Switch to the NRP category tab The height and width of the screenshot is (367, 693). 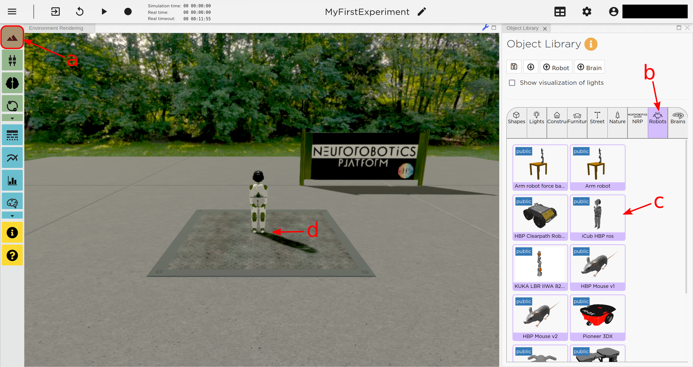pyautogui.click(x=638, y=123)
